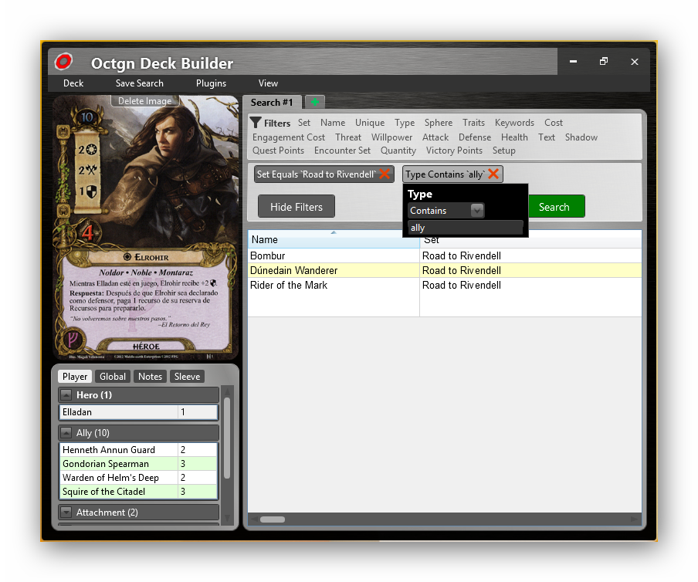Viewport: 698px width, 582px height.
Task: Add a Cost filter
Action: [554, 123]
